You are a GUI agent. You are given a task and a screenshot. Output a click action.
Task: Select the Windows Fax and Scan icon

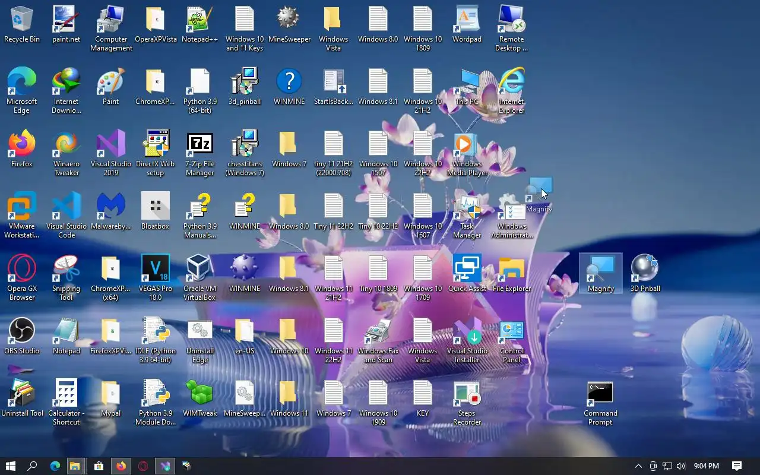coord(378,340)
